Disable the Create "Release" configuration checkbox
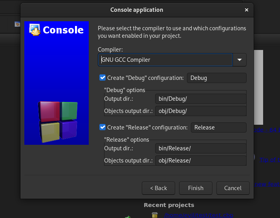280x218 pixels. (x=102, y=127)
